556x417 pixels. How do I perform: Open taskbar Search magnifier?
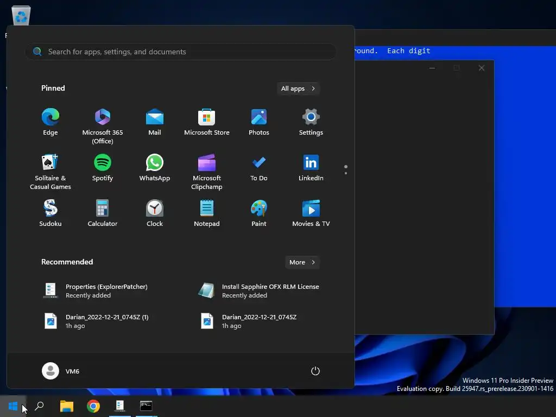tap(39, 406)
